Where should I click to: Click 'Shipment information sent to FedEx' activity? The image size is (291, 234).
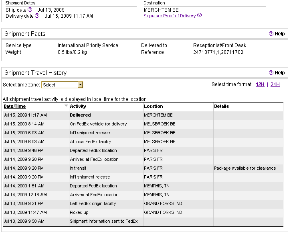click(x=104, y=221)
